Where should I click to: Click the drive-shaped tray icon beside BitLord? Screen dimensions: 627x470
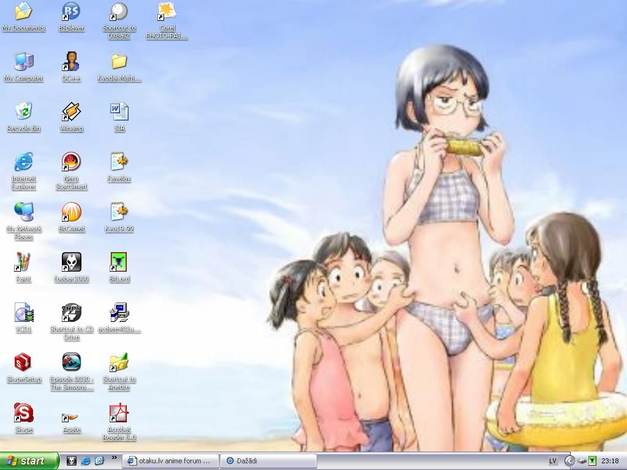[582, 461]
